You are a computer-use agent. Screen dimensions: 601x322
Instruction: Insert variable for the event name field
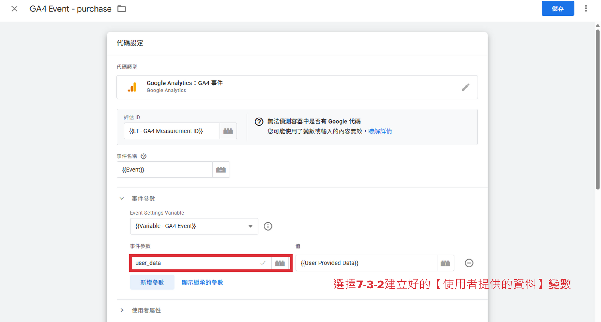(x=221, y=170)
